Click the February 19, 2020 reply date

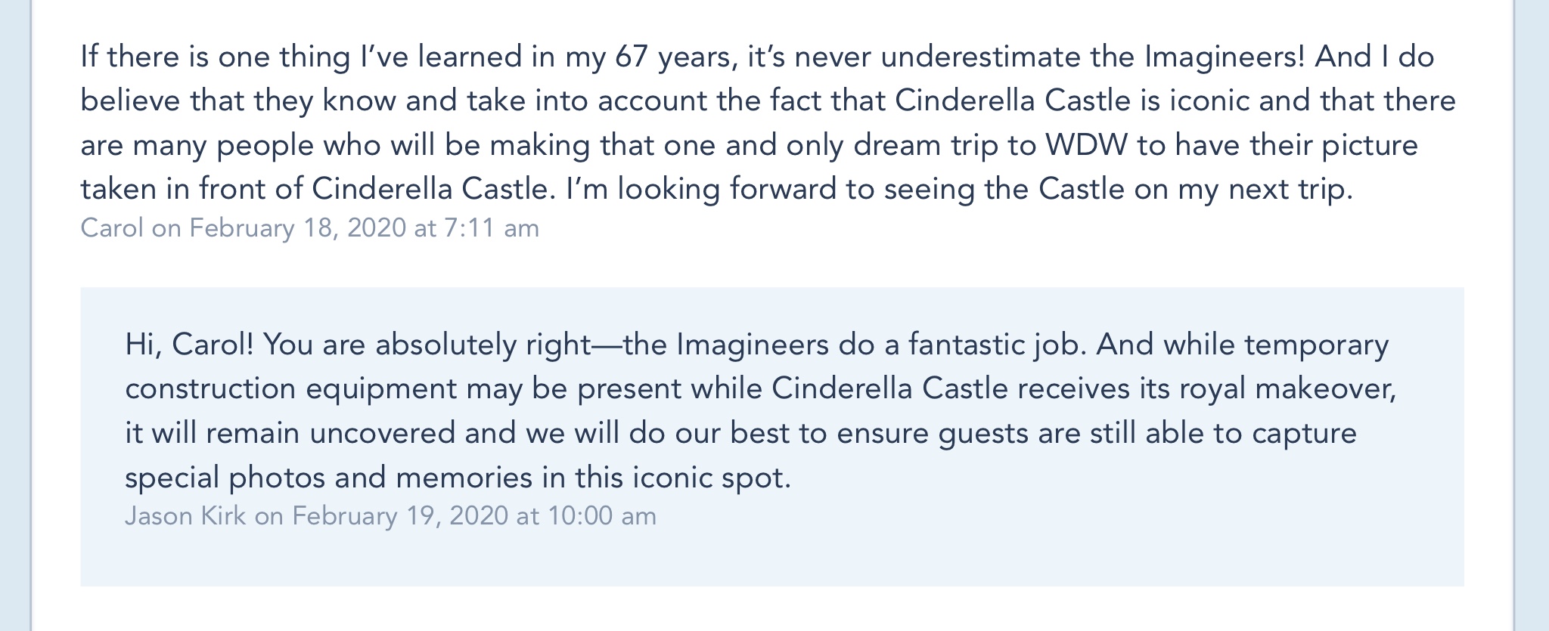[x=400, y=515]
